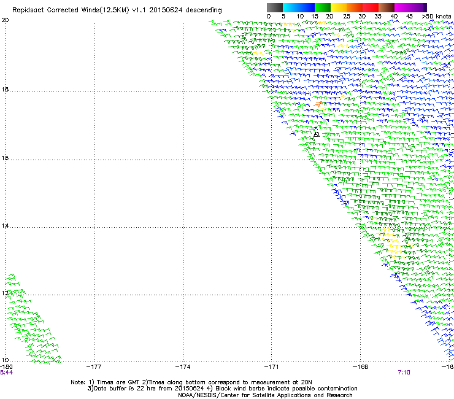Click the brown 35-40 knots legend segment

(387, 7)
